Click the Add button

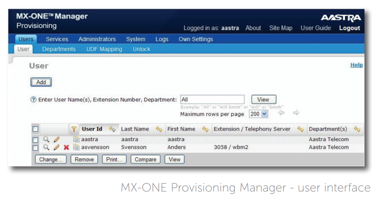pyautogui.click(x=41, y=82)
